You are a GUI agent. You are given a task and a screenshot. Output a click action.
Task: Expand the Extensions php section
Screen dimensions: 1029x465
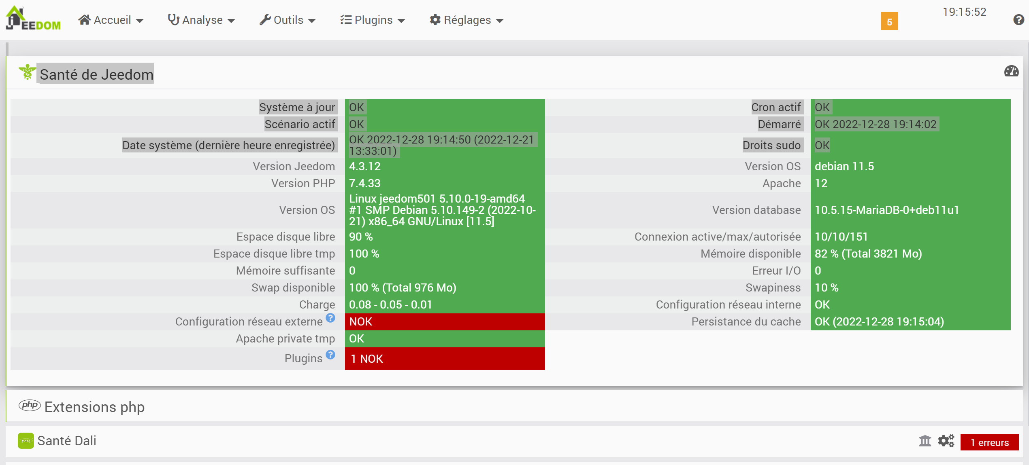[x=94, y=407]
